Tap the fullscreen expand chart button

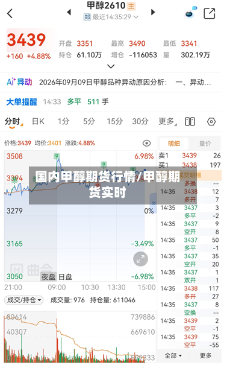coord(140,259)
